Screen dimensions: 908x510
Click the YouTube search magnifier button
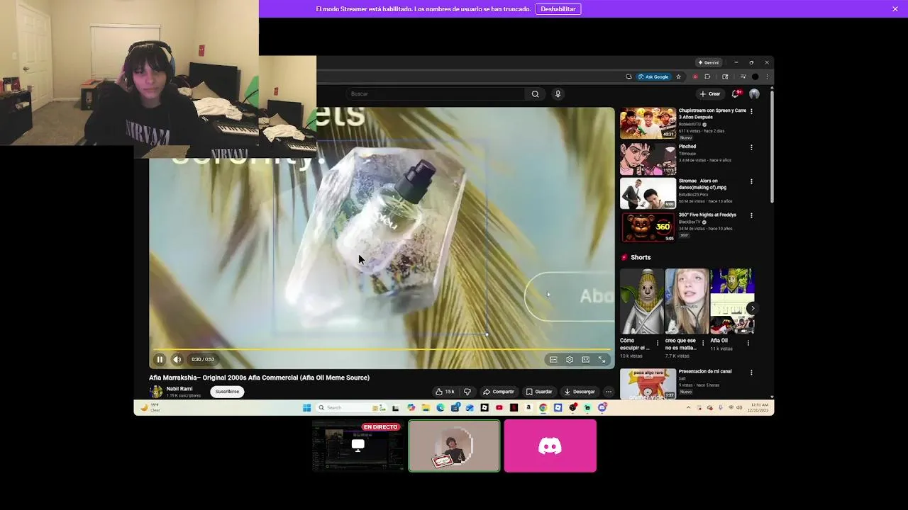coord(536,93)
